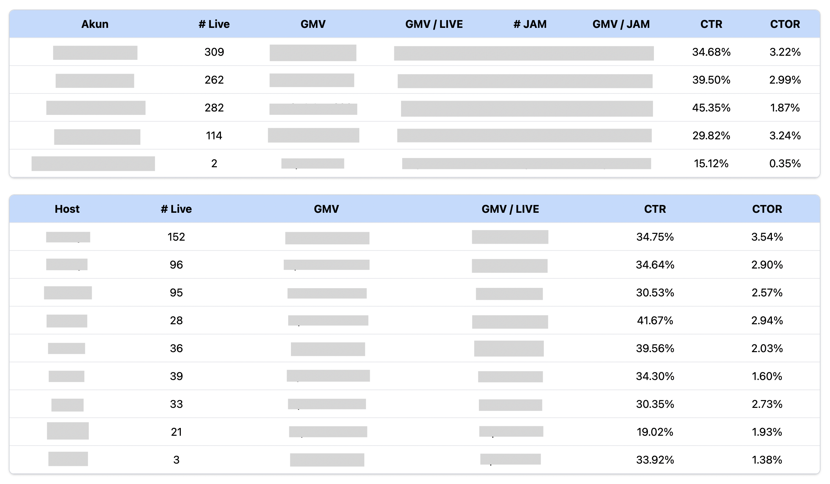Click the GMV / JAM column header
Viewport: 830px width, 484px height.
click(x=621, y=24)
